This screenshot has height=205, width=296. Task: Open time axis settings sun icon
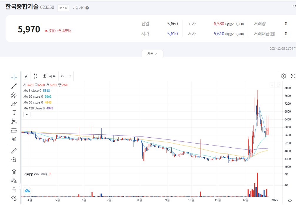tap(290, 200)
